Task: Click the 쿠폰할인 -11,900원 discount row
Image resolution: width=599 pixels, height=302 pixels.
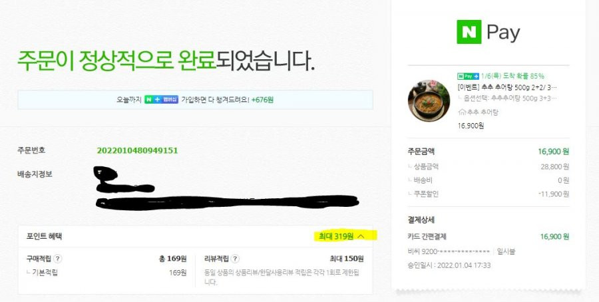Action: (489, 194)
